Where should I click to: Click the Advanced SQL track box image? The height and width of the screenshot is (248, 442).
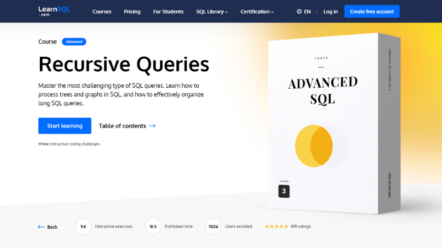[334, 123]
